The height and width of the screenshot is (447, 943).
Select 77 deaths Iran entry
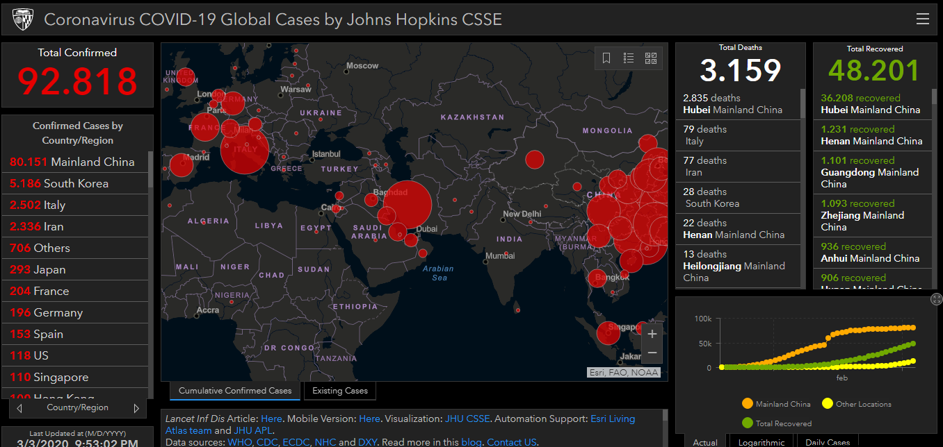(739, 167)
